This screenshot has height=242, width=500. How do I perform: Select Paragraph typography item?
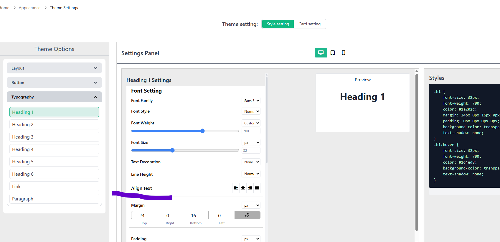54,199
